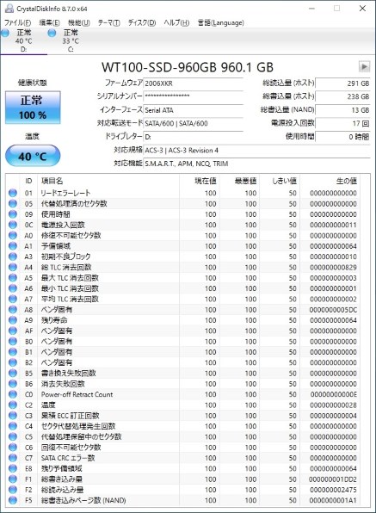Click the status circle for ID C3

tap(13, 416)
